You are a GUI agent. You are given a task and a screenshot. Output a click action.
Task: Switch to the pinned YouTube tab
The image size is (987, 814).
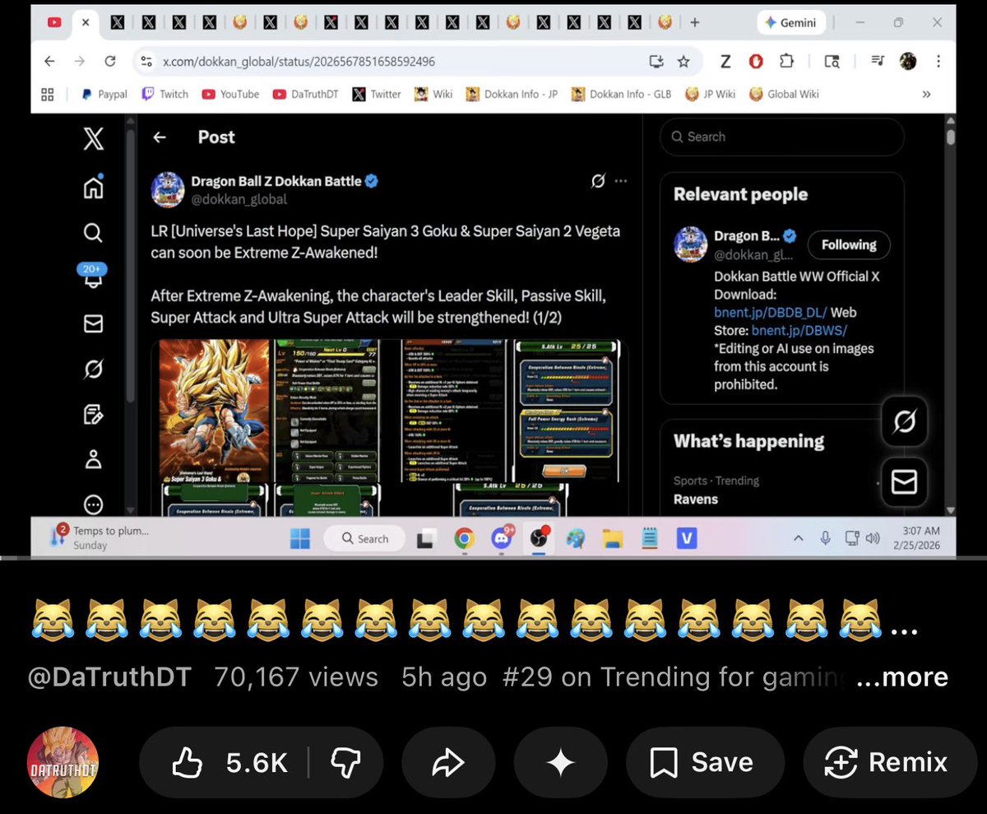[54, 23]
